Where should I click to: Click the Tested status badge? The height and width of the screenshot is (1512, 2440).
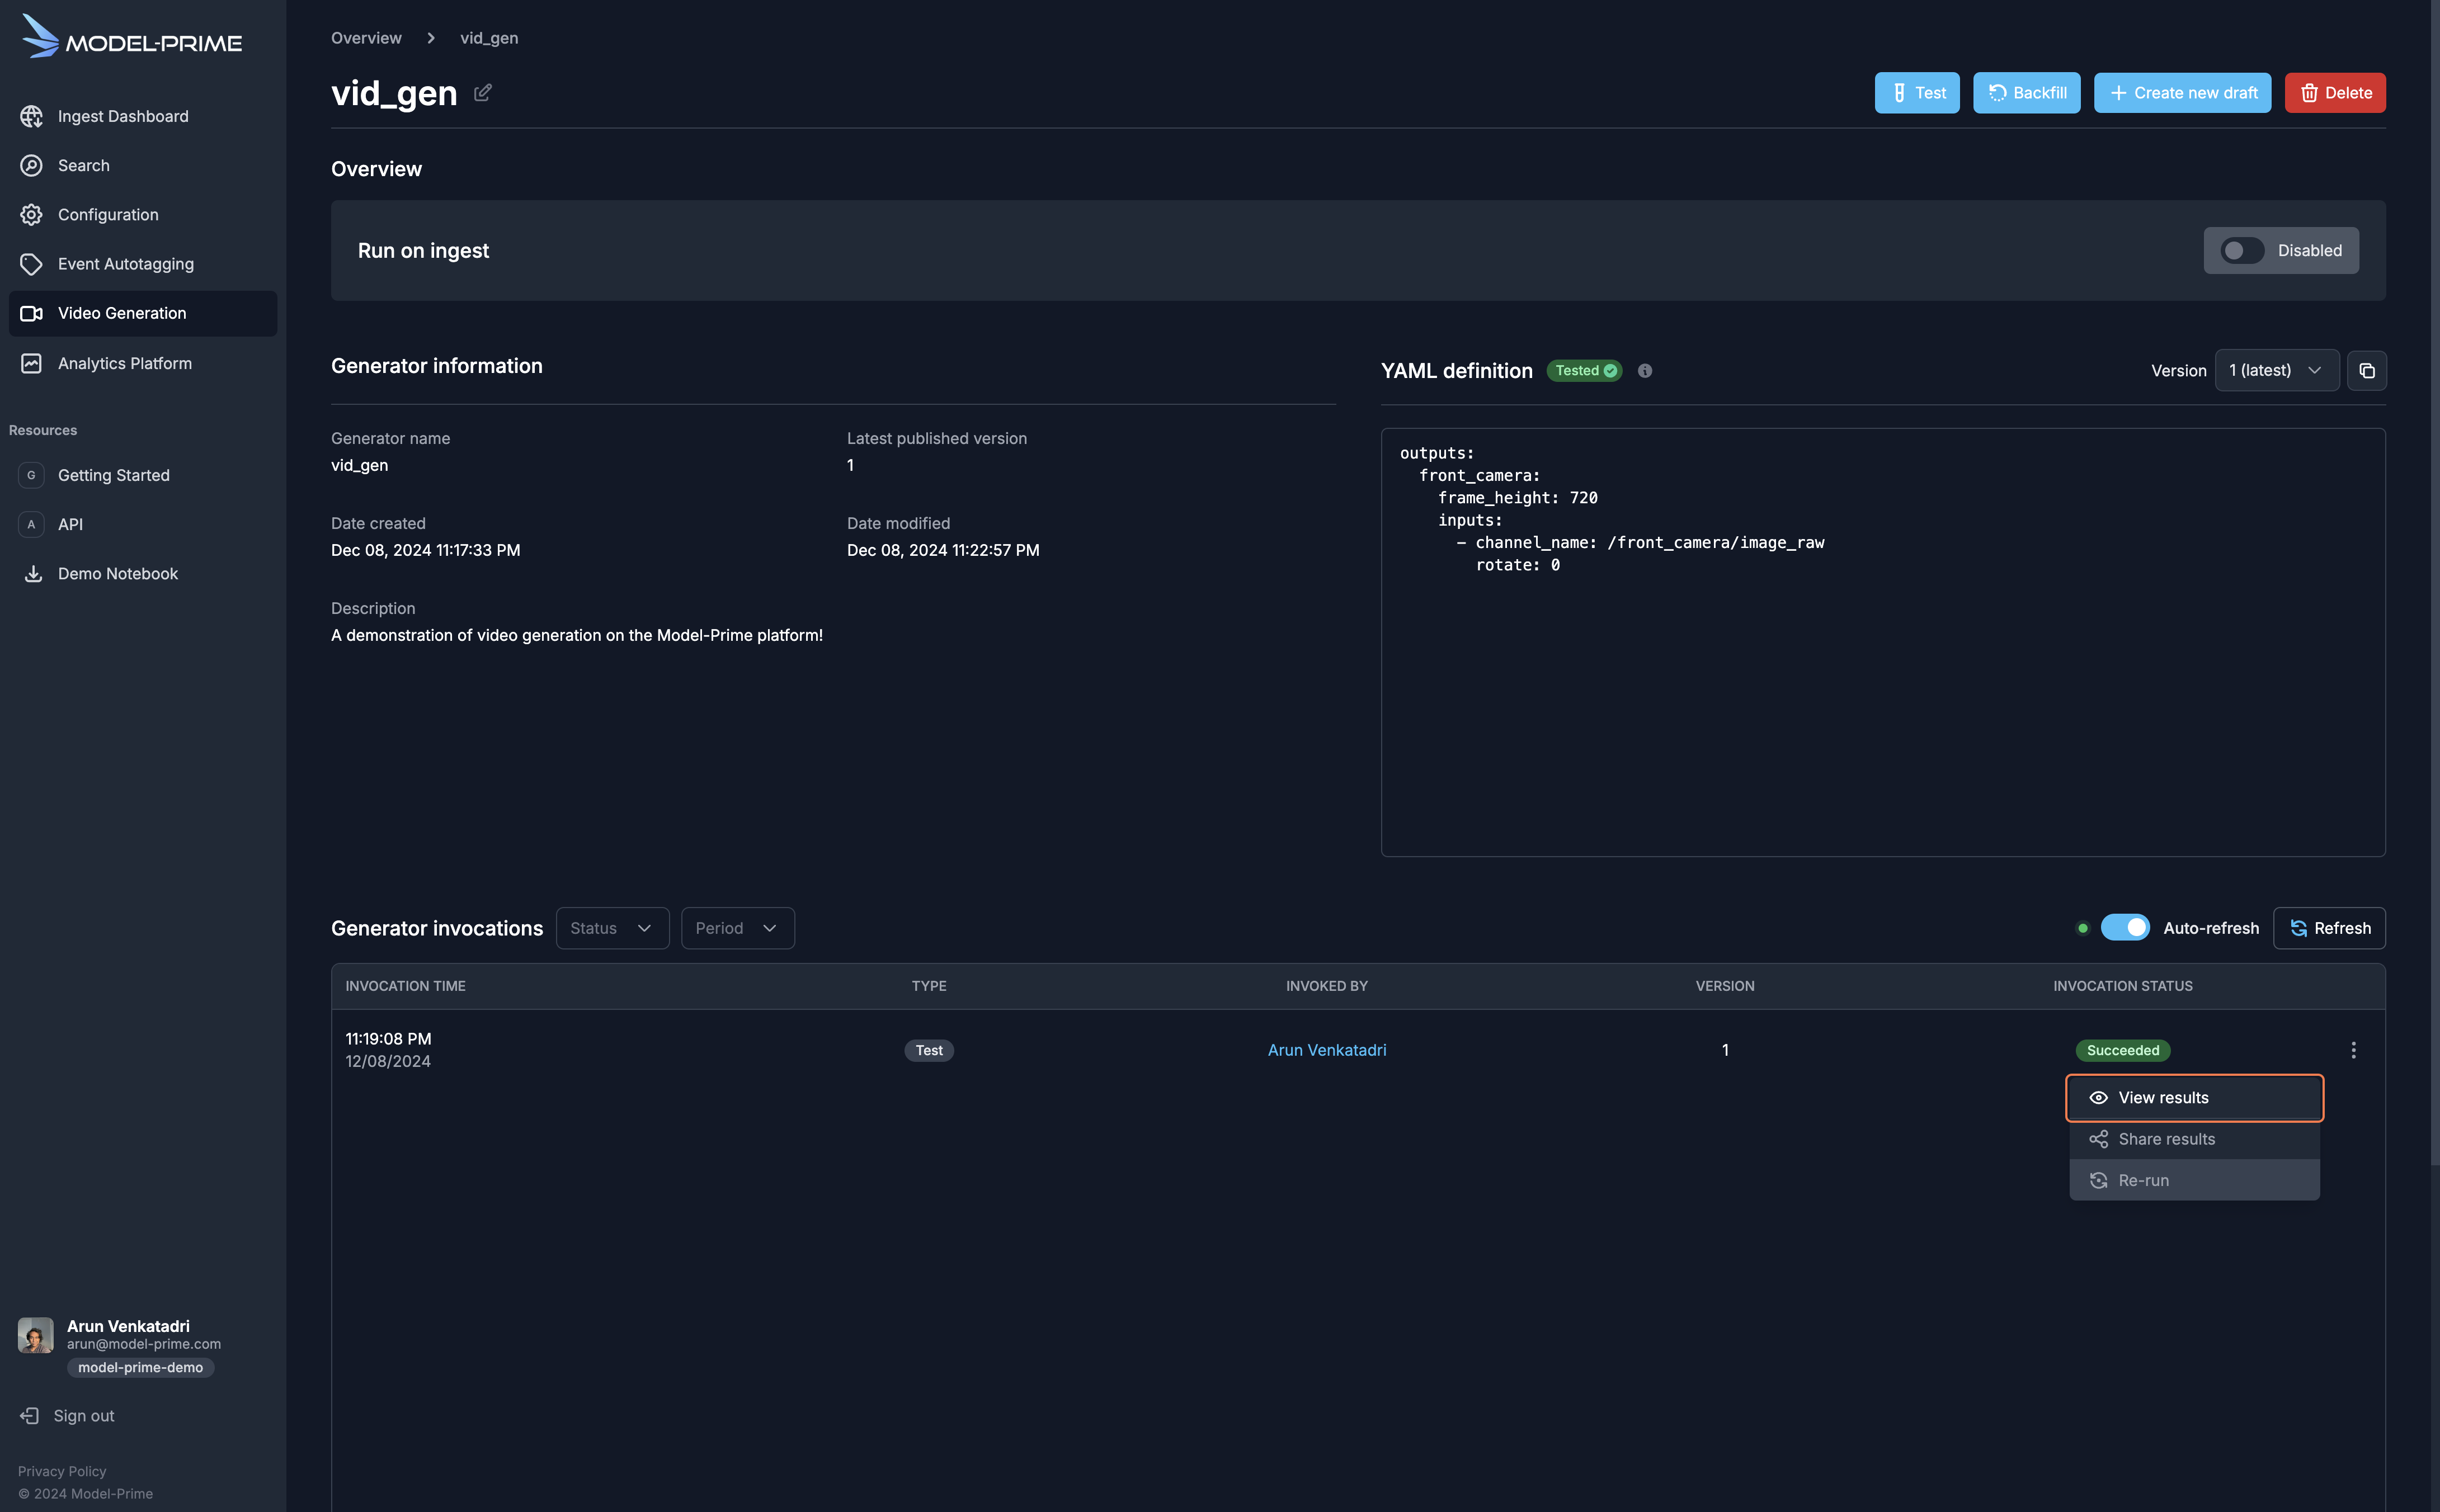pyautogui.click(x=1584, y=370)
